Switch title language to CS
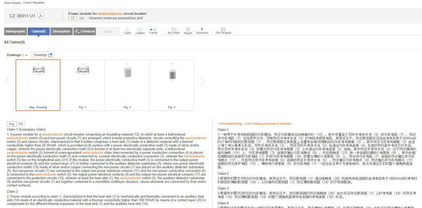This screenshot has height=208, width=422. [x=73, y=18]
